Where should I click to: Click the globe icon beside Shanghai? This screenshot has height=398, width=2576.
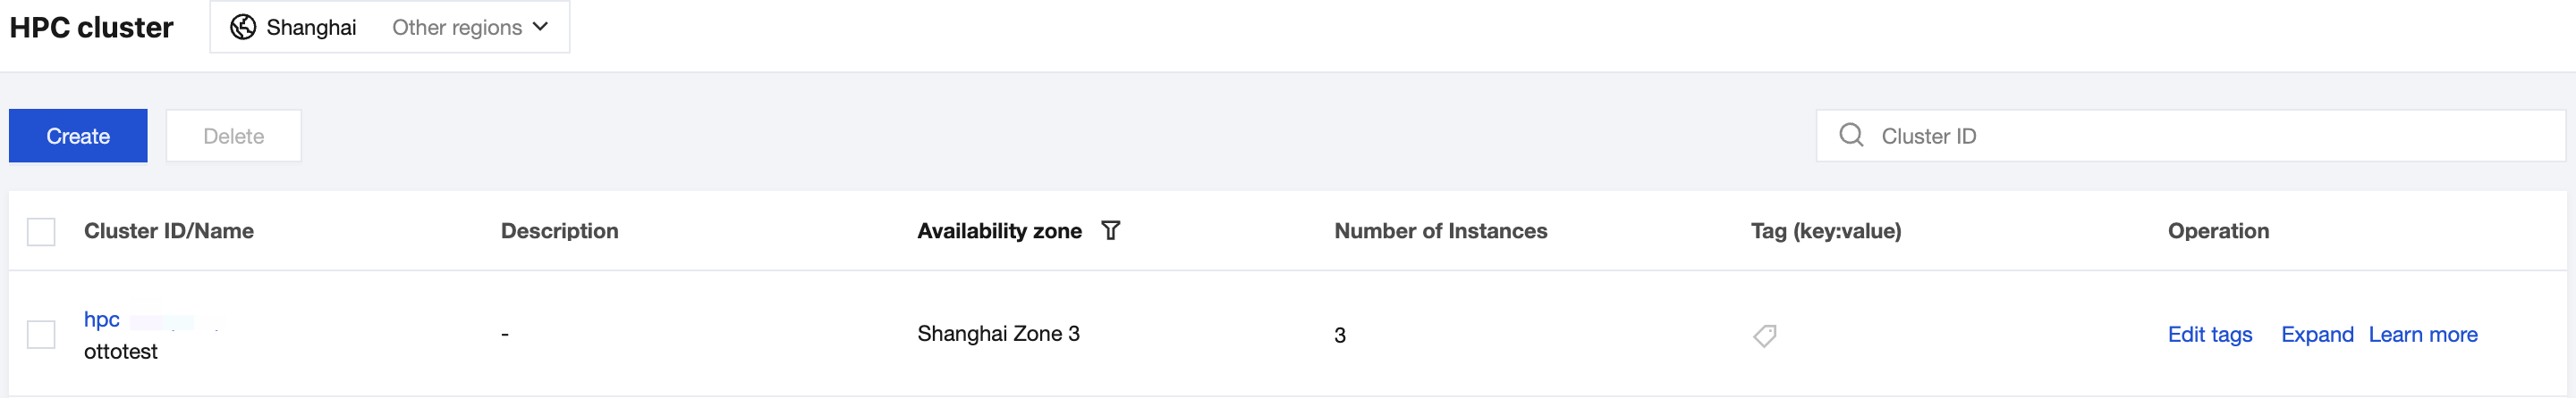(x=243, y=27)
